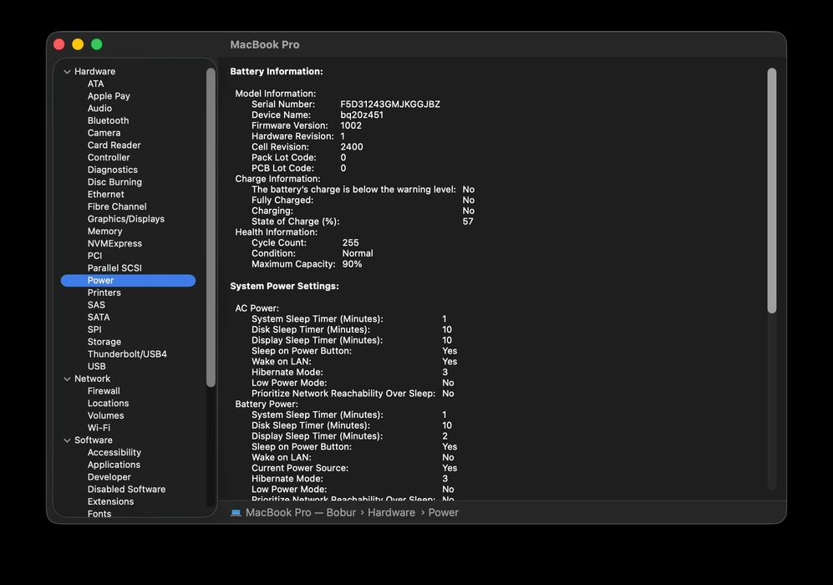833x585 pixels.
Task: Select the NVMExpress sidebar item
Action: click(x=114, y=244)
